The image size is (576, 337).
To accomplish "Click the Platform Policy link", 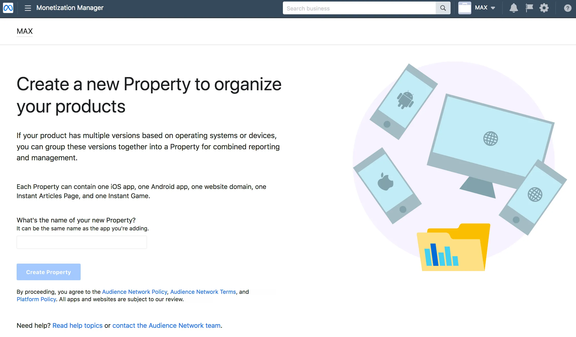I will tap(36, 299).
